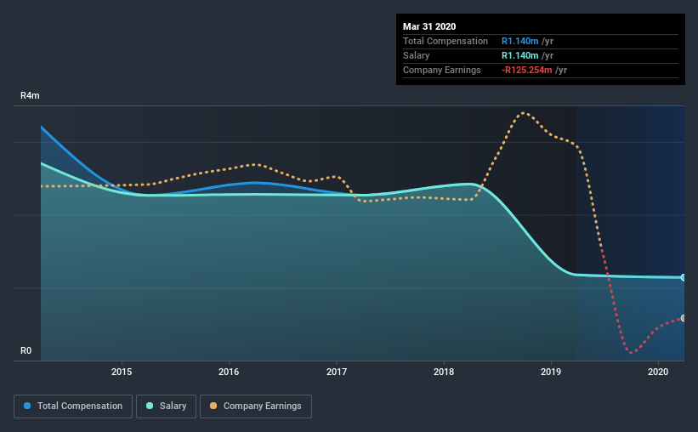Click the blue Total Compensation legend dot
The height and width of the screenshot is (432, 698).
pos(27,406)
